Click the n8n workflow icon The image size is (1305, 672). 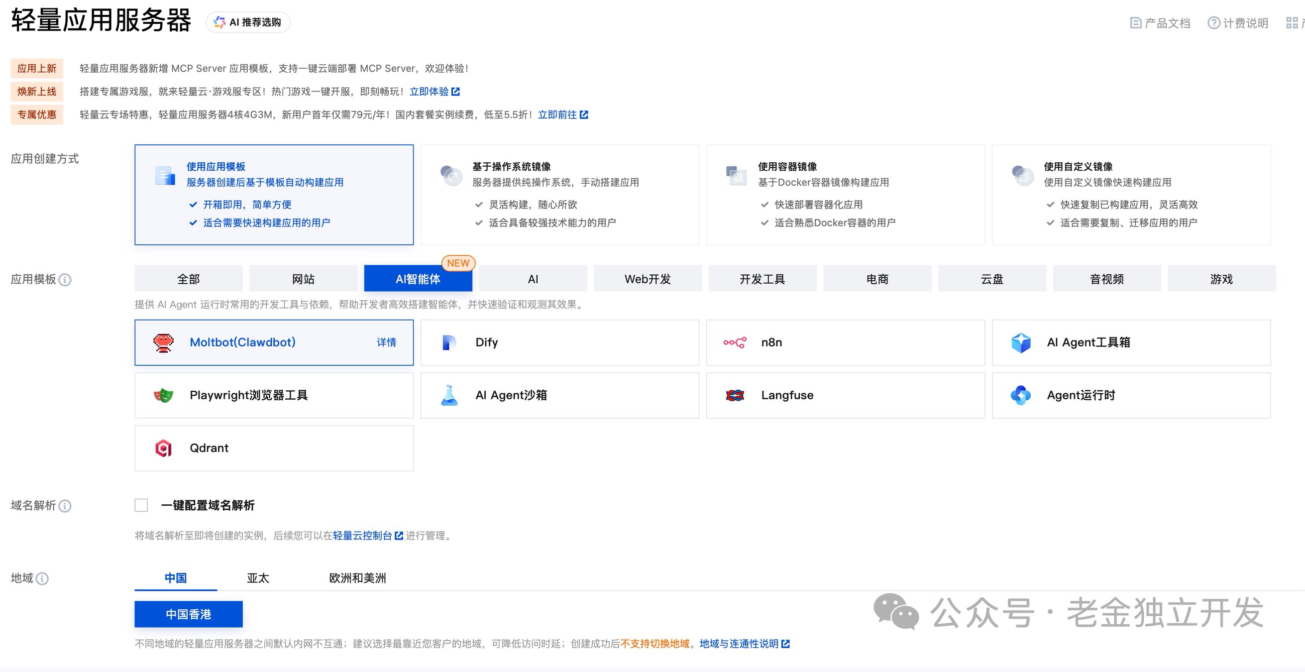[735, 342]
